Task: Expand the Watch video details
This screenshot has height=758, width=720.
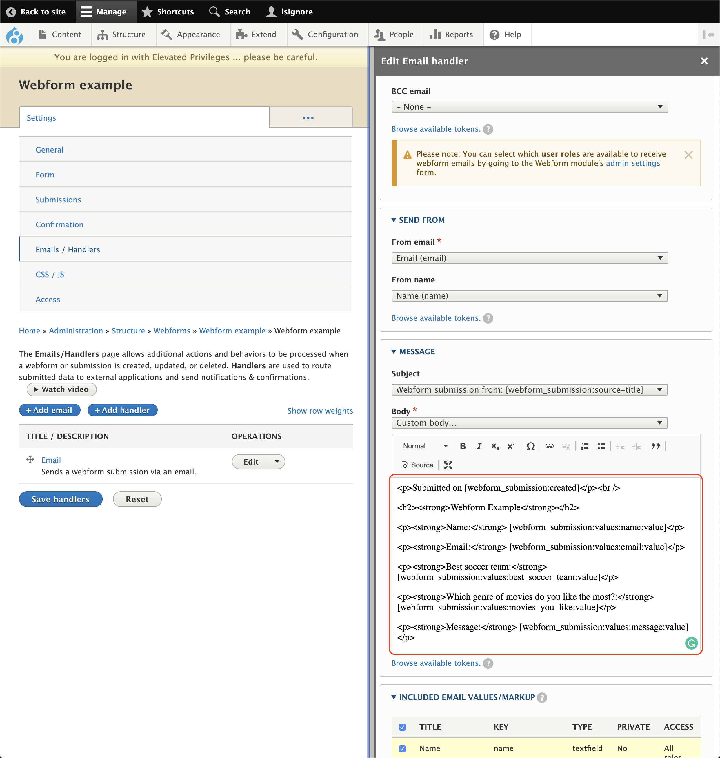Action: point(61,389)
